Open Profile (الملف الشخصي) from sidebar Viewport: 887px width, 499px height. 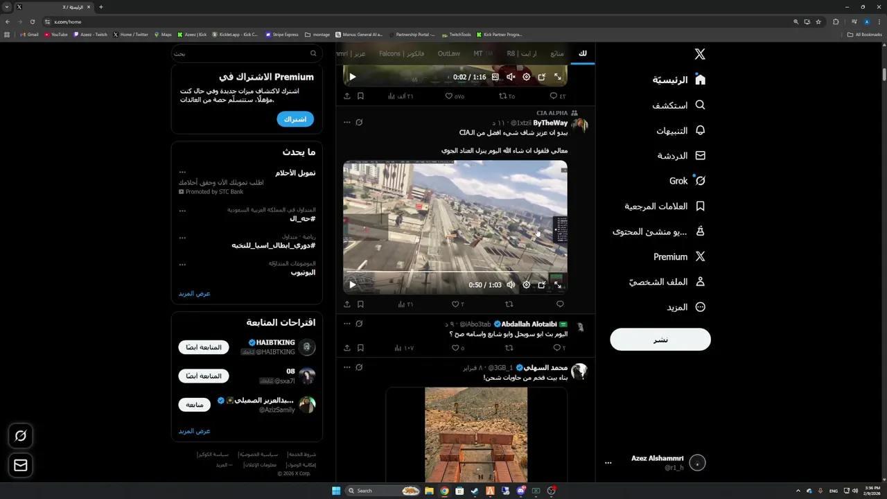(x=667, y=282)
